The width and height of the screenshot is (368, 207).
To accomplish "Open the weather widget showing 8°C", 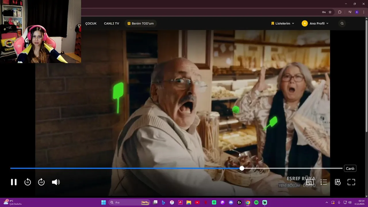I will click(13, 202).
